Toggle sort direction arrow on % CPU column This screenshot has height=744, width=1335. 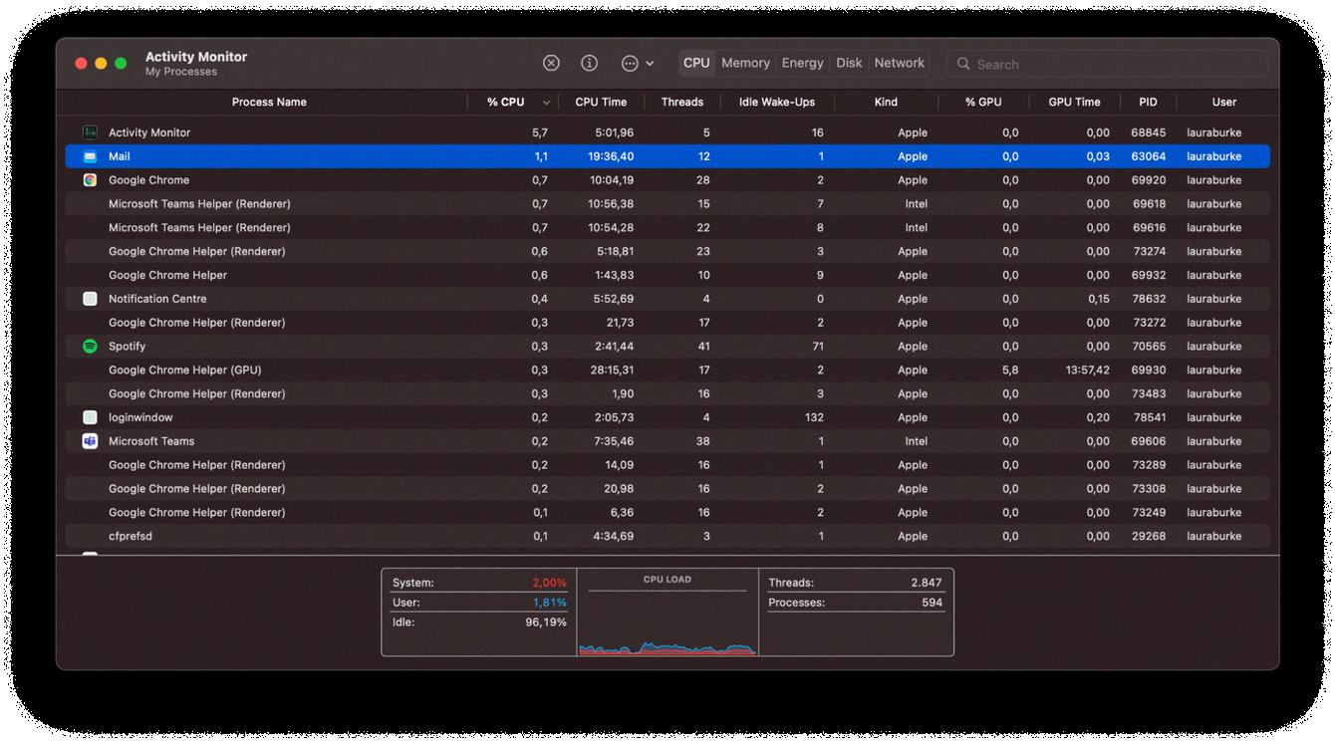pyautogui.click(x=546, y=103)
